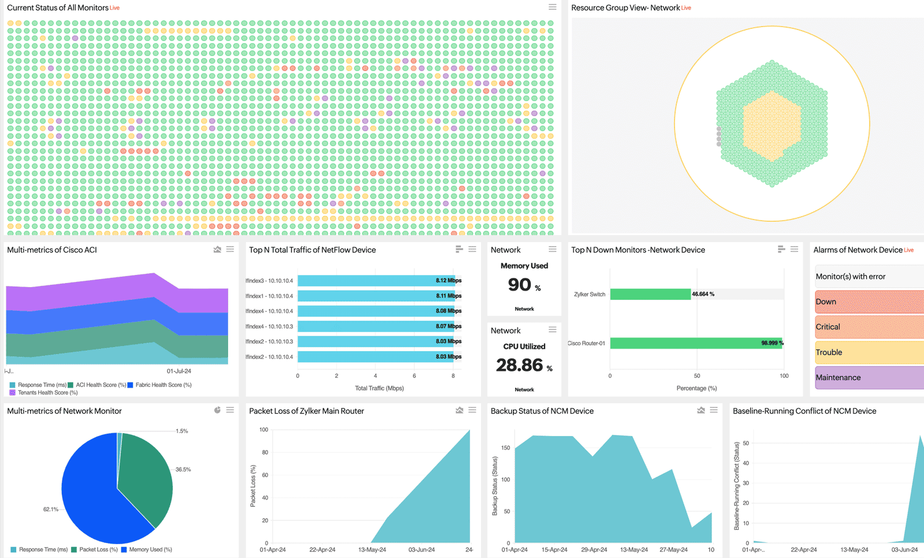Toggle Response Time legend in Network Monitor pie
Viewport: 924px width, 558px height.
(39, 549)
